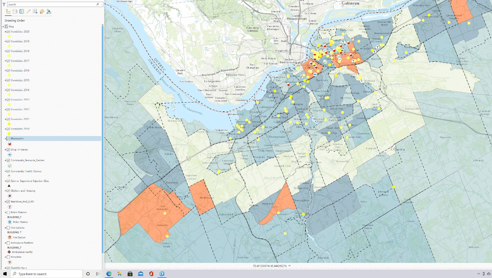Select List By Data Source icon
This screenshot has width=492, height=278.
click(15, 12)
